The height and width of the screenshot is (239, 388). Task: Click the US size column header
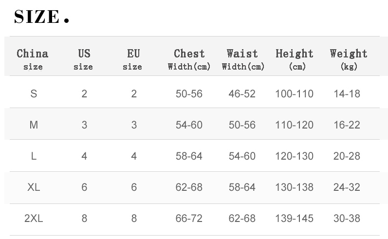click(x=84, y=59)
